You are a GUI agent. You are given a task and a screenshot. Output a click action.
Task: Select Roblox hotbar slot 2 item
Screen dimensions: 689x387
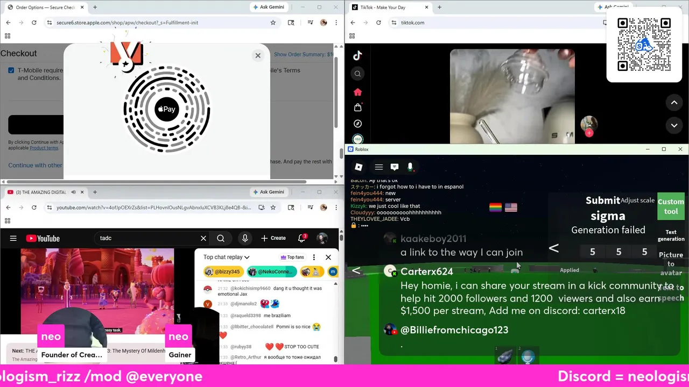click(x=528, y=356)
